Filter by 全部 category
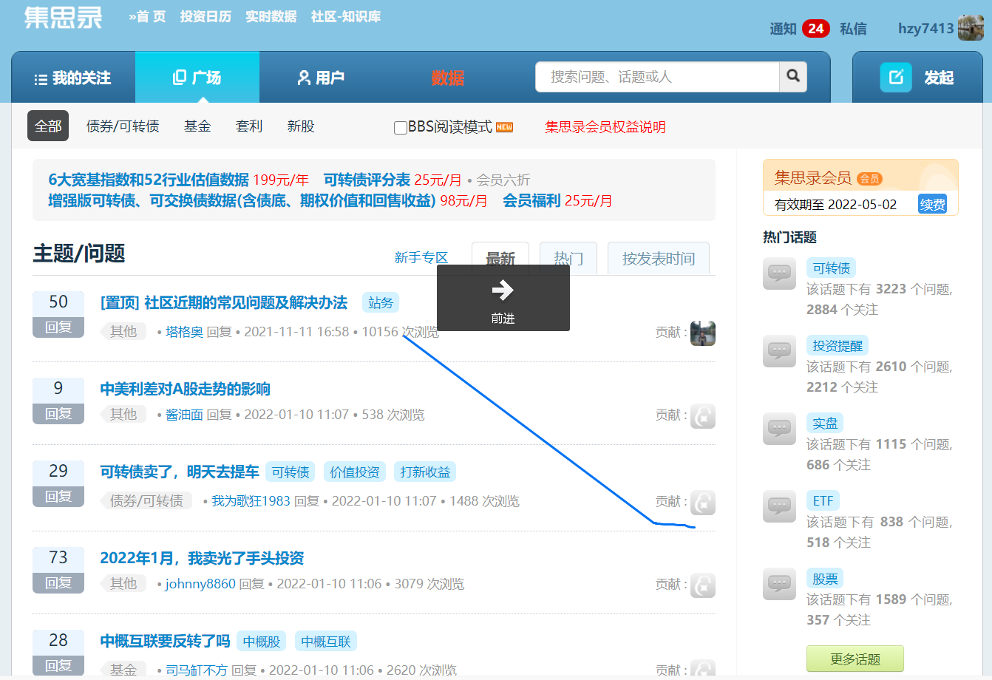The height and width of the screenshot is (680, 992). point(48,126)
